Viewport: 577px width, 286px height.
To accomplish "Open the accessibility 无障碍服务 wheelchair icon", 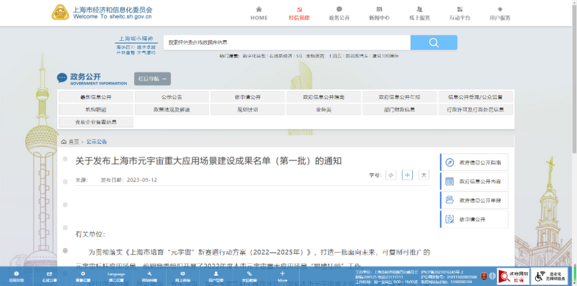I will point(540,276).
